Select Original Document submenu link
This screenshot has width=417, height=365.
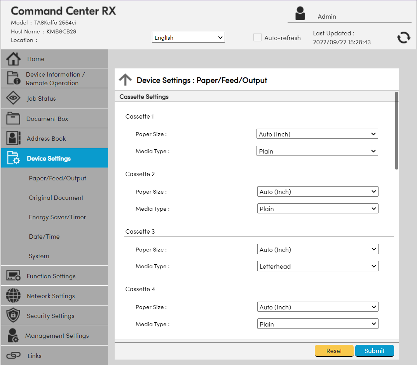pyautogui.click(x=56, y=198)
